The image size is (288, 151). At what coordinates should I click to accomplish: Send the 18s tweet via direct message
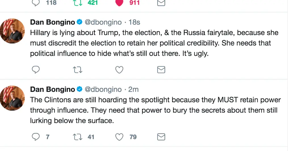point(161,70)
